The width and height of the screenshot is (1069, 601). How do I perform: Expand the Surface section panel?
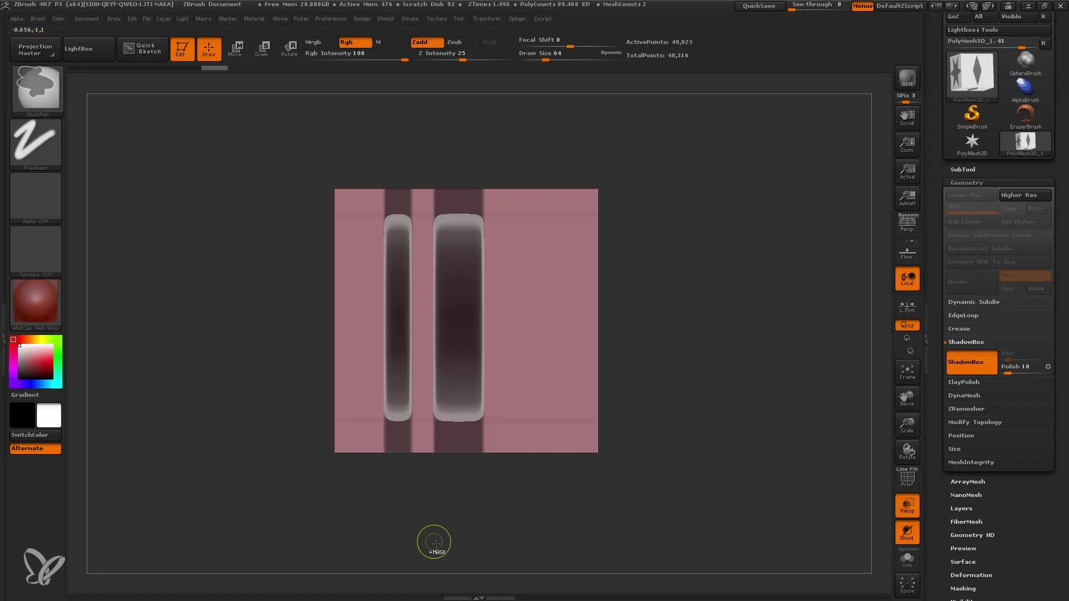click(x=963, y=561)
